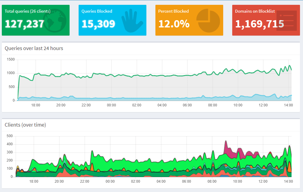
Task: Click the pie chart icon on Percent Blocked card
Action: click(x=208, y=20)
